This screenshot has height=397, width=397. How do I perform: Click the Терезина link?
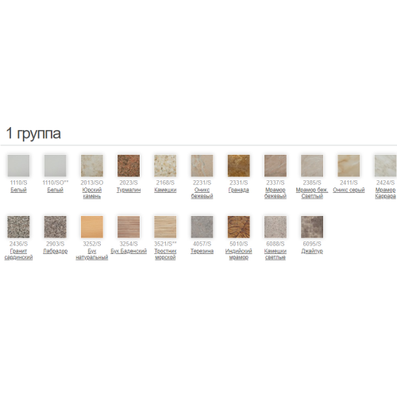click(202, 251)
